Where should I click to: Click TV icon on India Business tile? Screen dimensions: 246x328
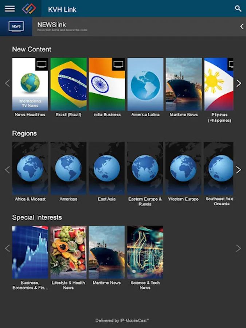pos(118,64)
